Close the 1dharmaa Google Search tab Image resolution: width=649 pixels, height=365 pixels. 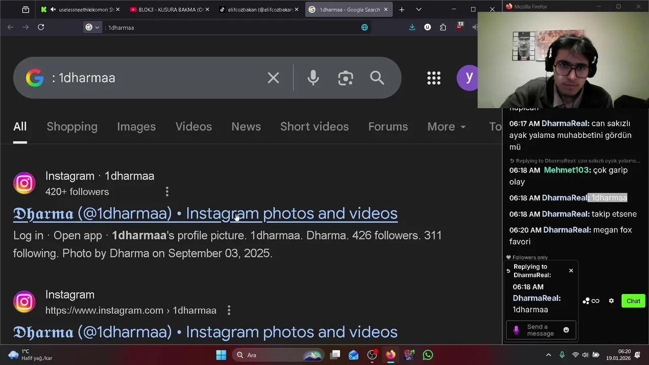pos(386,10)
